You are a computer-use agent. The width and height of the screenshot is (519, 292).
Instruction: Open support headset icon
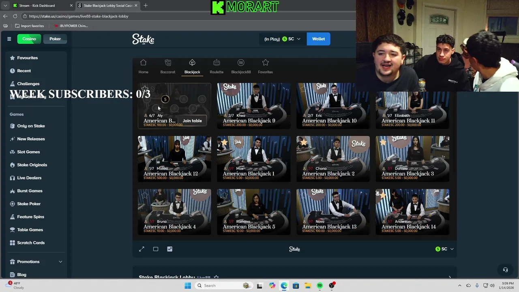point(505,270)
